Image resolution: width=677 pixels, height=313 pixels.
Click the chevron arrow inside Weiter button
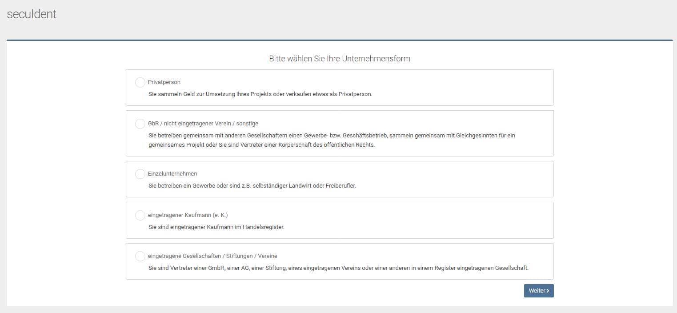(548, 291)
